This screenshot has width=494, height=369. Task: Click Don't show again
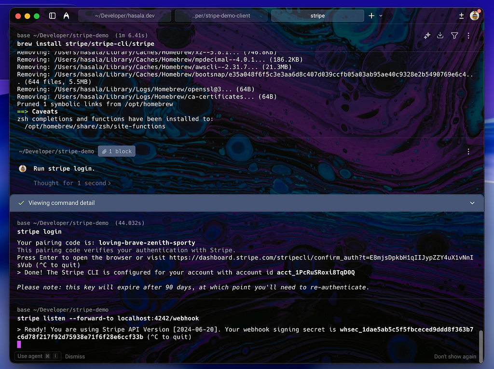[455, 356]
